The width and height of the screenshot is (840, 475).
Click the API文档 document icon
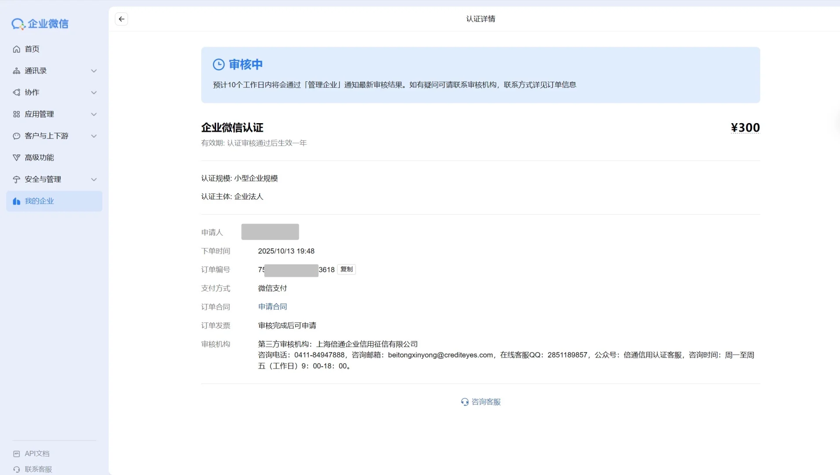click(17, 454)
